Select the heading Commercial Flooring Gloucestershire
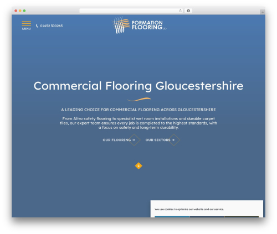Image resolution: width=277 pixels, height=234 pixels. 138,86
